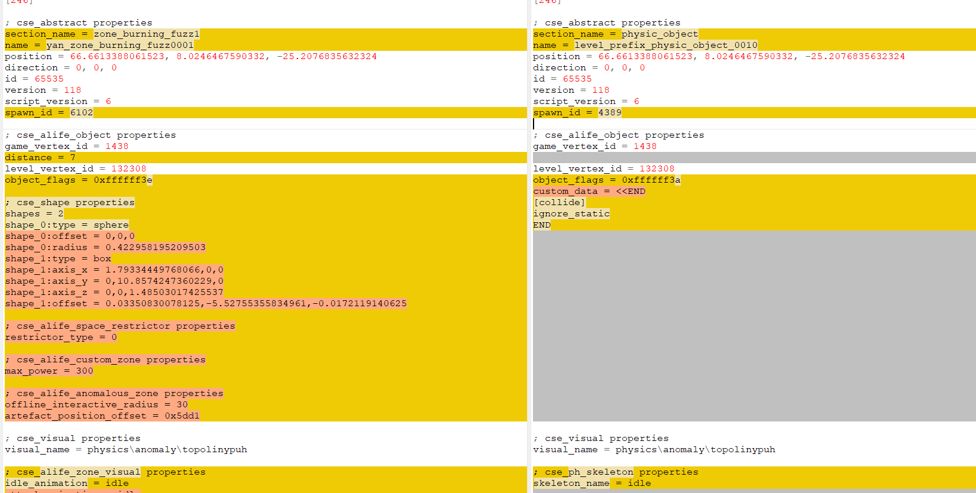This screenshot has height=493, width=976.
Task: Click the left object_flags 0xffffff3e line
Action: tap(79, 180)
